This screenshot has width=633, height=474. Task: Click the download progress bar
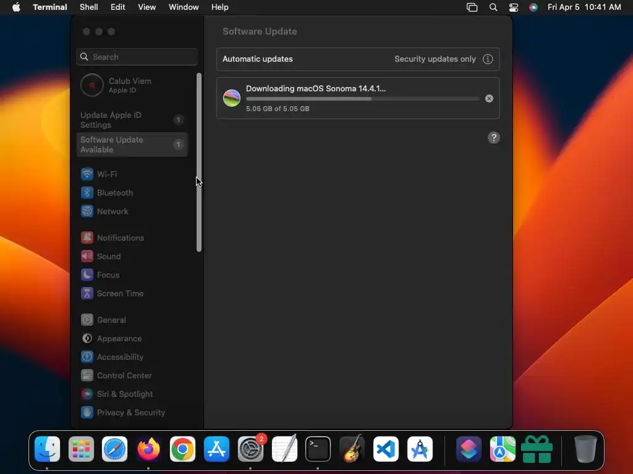pos(362,99)
